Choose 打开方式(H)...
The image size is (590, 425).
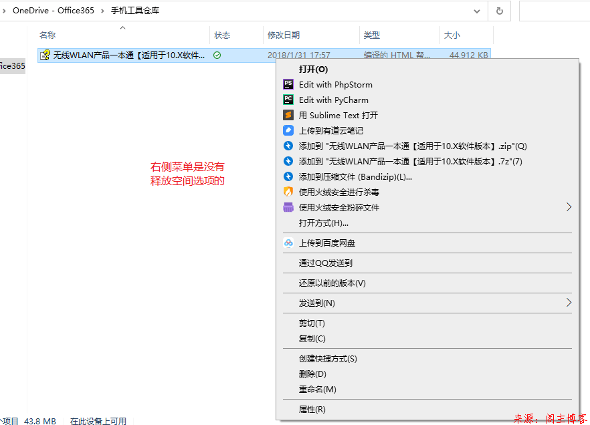point(324,223)
